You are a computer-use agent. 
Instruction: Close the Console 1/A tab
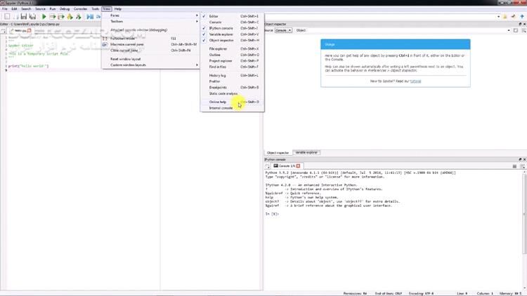[297, 166]
